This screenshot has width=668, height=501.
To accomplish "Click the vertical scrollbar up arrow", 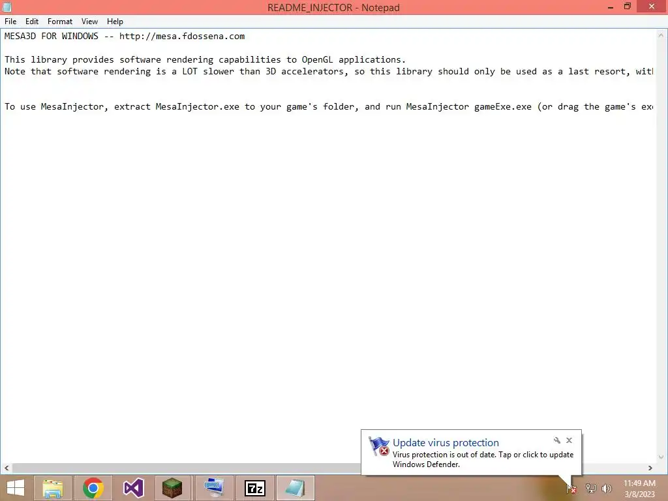I will (x=661, y=35).
